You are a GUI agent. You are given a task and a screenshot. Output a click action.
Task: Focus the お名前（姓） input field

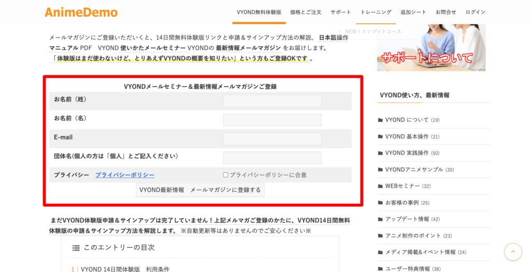coord(272,101)
